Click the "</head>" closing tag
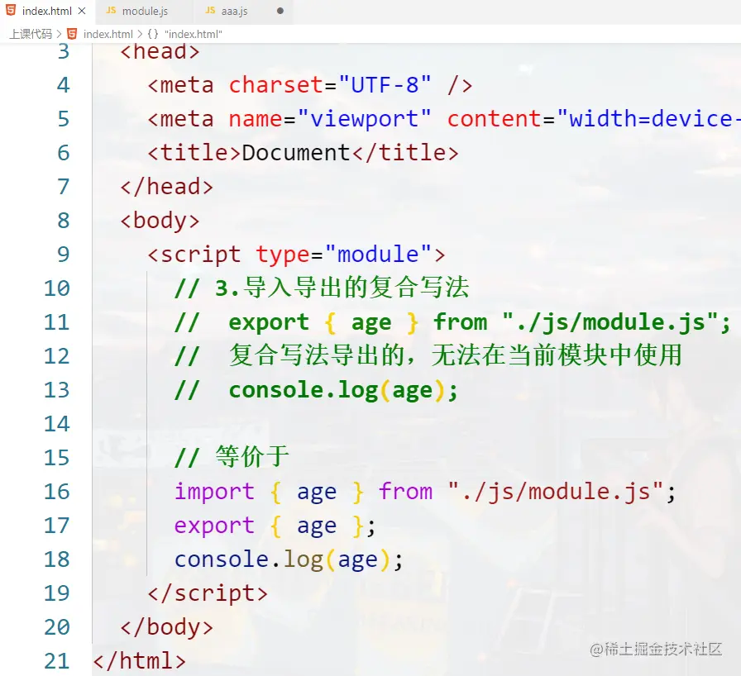Viewport: 741px width, 676px height. click(166, 187)
